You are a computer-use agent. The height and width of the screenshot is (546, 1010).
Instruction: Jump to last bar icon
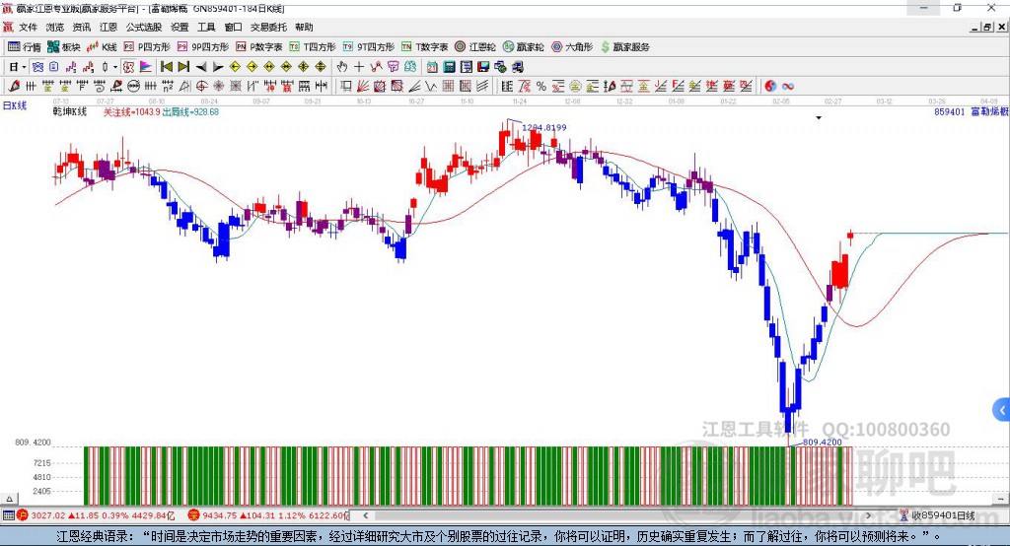pyautogui.click(x=183, y=67)
